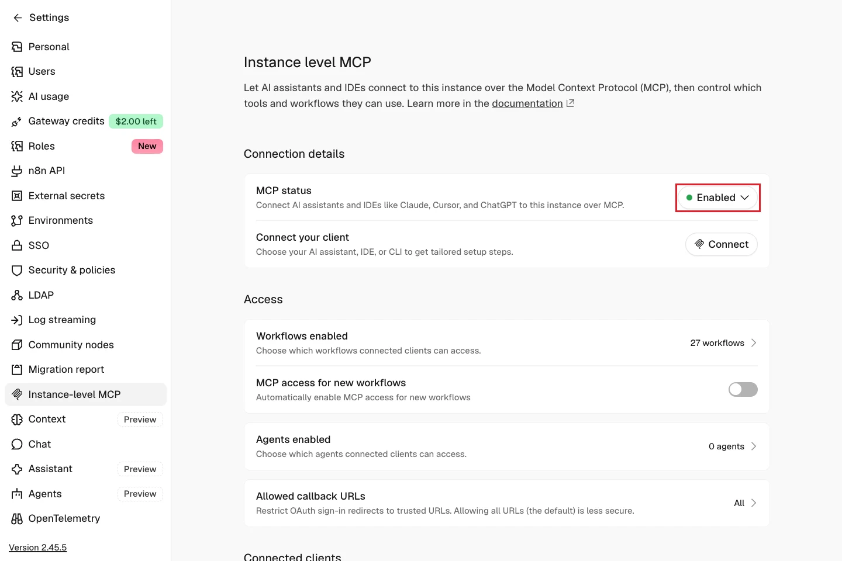Click the Connect your client label
The height and width of the screenshot is (561, 842).
pyautogui.click(x=302, y=237)
